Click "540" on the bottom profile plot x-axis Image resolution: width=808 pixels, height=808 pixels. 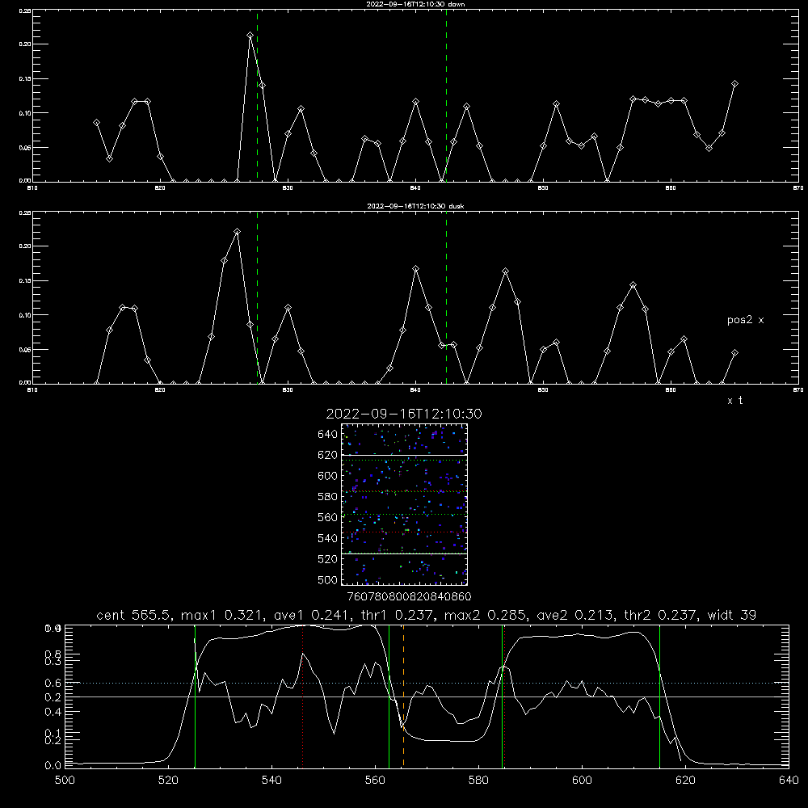pyautogui.click(x=271, y=781)
